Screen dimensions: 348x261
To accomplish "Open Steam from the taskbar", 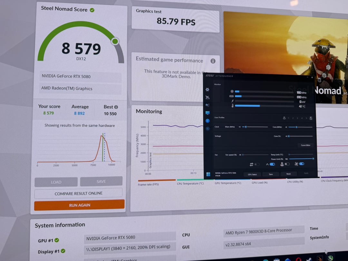I will [309, 259].
